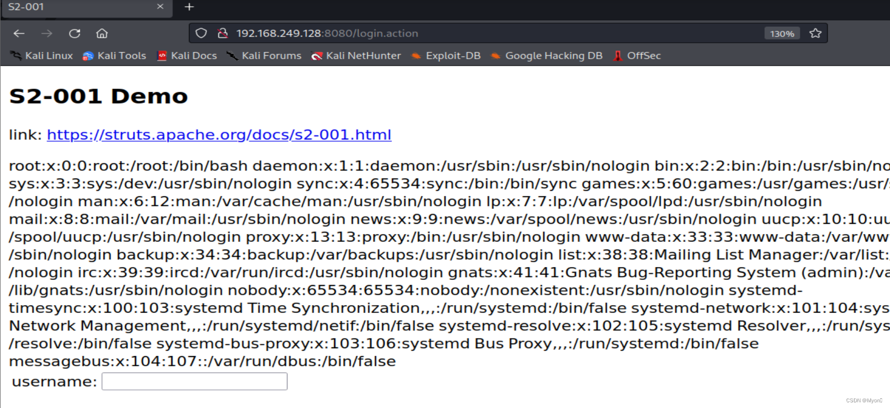Open the Google Hacking DB bookmark
The image size is (890, 408).
tap(546, 56)
